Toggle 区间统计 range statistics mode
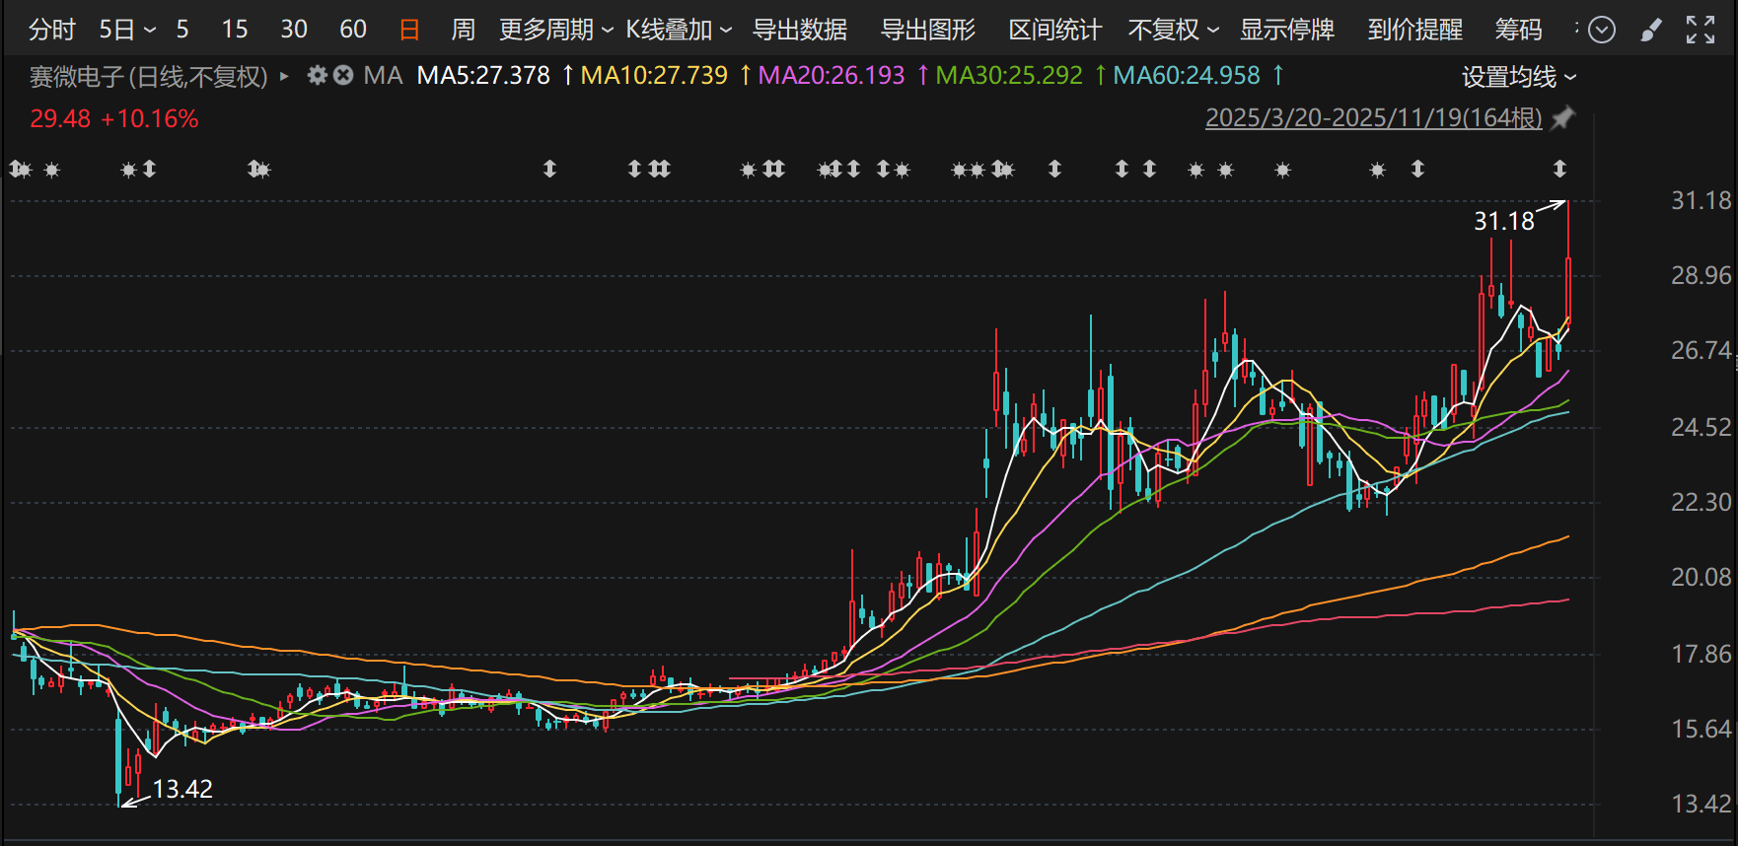The height and width of the screenshot is (846, 1738). 1054,31
